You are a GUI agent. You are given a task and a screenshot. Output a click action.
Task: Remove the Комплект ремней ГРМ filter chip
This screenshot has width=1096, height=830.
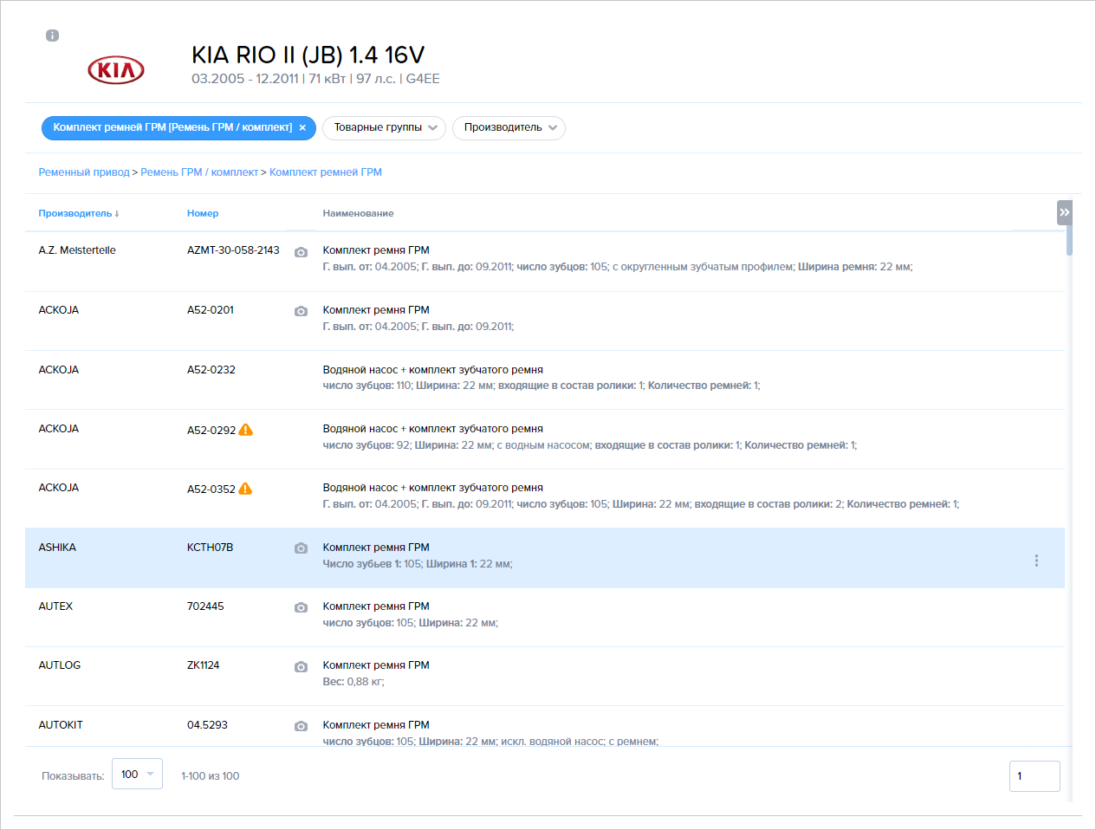[302, 127]
